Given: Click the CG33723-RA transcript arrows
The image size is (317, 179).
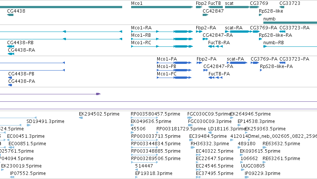Looking at the screenshot, I should [282, 32].
